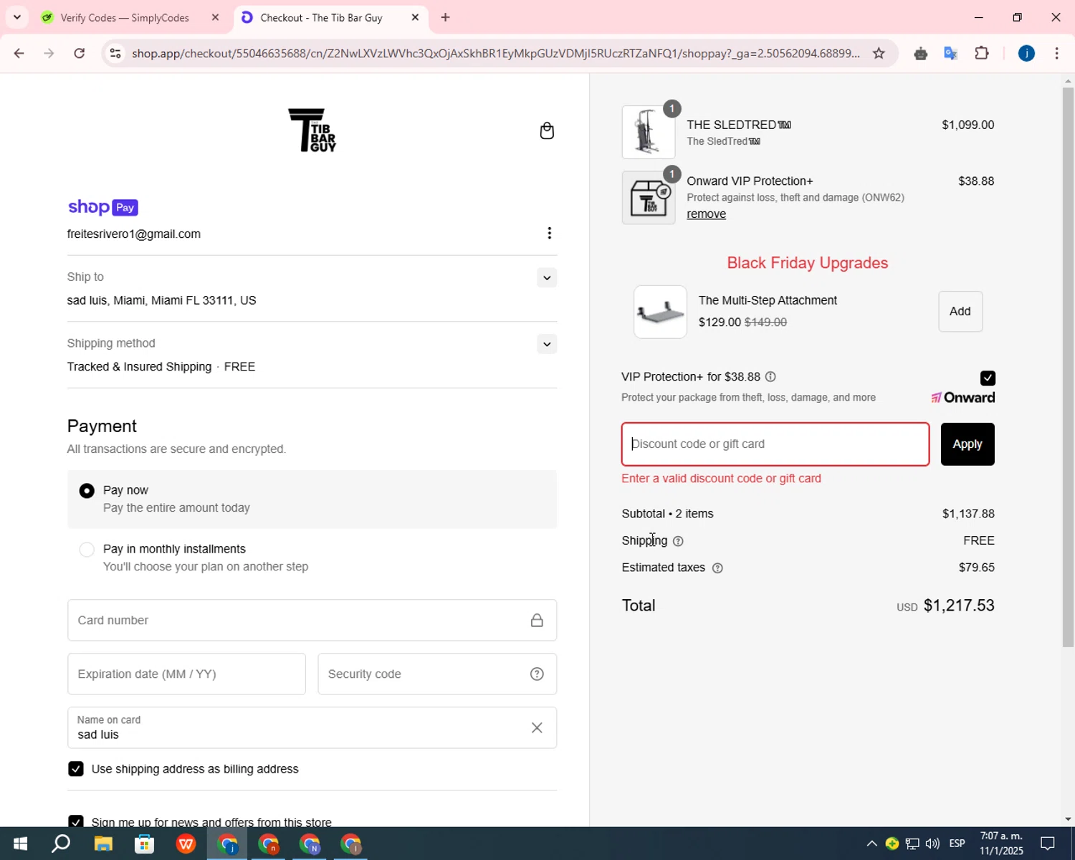Open the Google Translate extension icon
The height and width of the screenshot is (860, 1075).
pos(951,53)
